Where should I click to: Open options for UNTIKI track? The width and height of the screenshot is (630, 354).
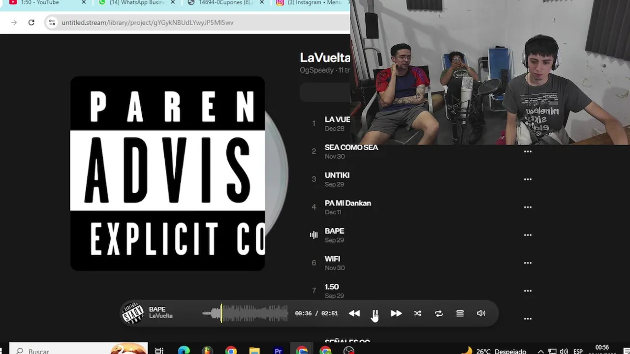tap(528, 179)
